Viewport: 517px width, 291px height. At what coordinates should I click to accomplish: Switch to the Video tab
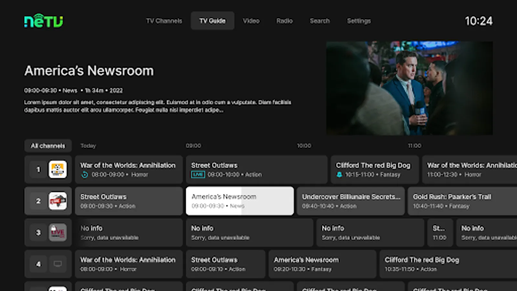(x=251, y=21)
